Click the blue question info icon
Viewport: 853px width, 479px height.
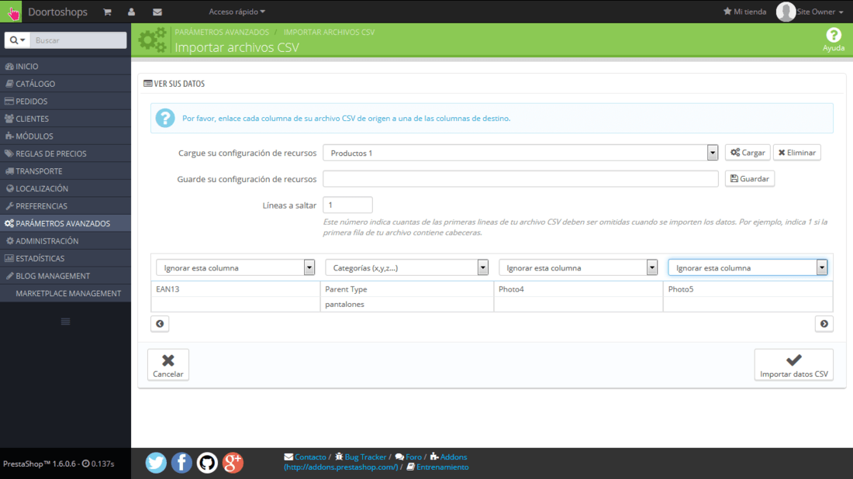165,118
